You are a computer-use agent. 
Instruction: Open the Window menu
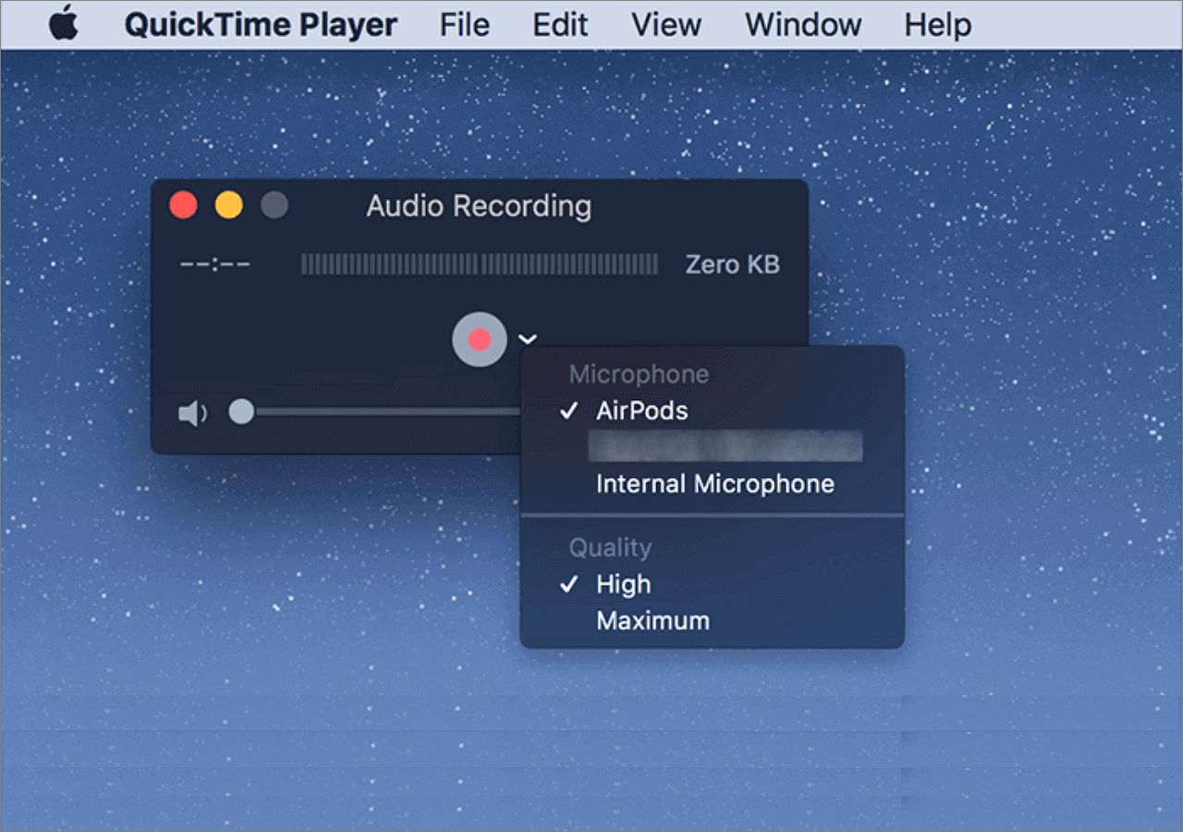801,25
